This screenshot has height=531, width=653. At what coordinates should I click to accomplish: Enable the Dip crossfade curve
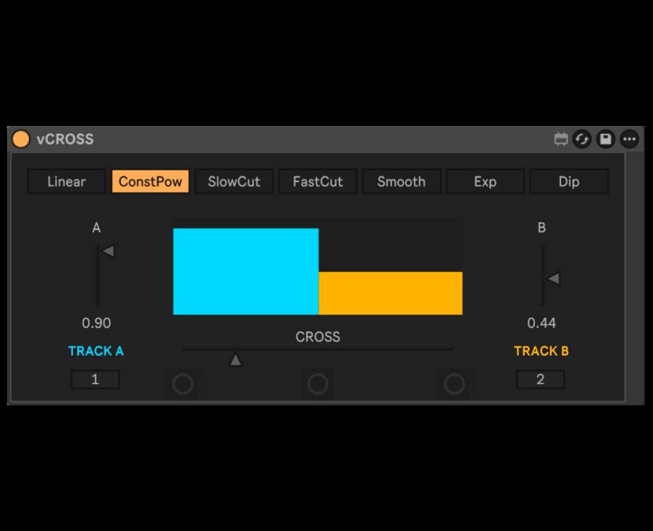pyautogui.click(x=569, y=181)
